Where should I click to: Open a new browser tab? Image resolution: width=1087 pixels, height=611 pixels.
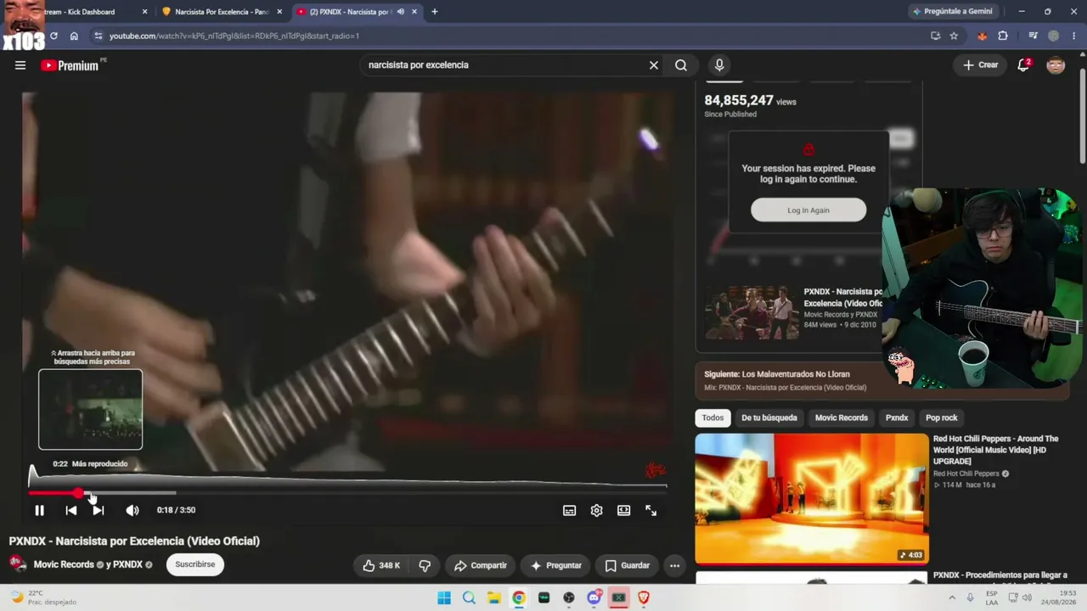pos(435,12)
